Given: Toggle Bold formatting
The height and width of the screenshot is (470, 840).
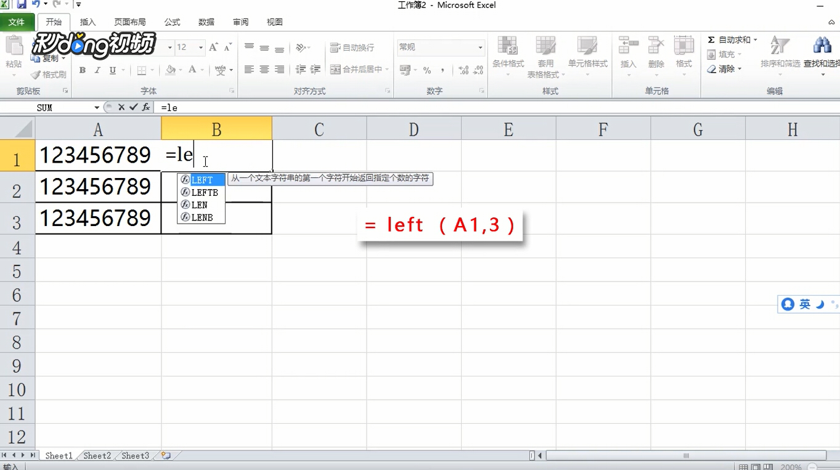Looking at the screenshot, I should [x=82, y=70].
